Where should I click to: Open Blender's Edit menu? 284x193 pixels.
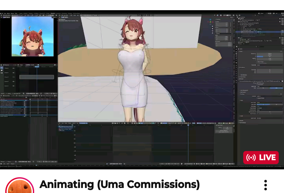tap(5, 13)
